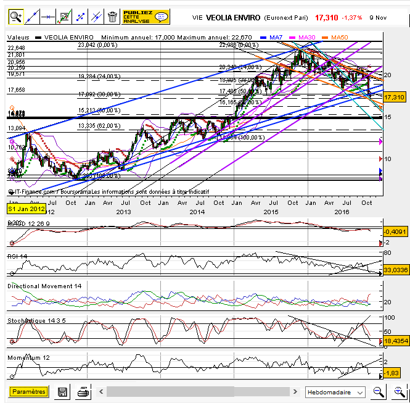Click the Paramètres button
The width and height of the screenshot is (410, 403).
tap(29, 392)
